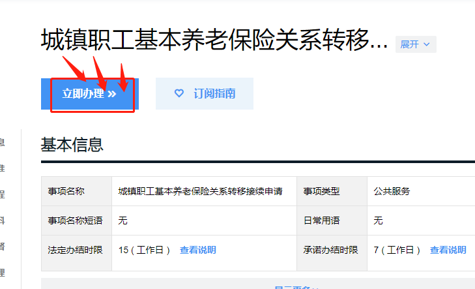Click the 公共服务 value cell
The width and height of the screenshot is (475, 289).
pyautogui.click(x=421, y=191)
